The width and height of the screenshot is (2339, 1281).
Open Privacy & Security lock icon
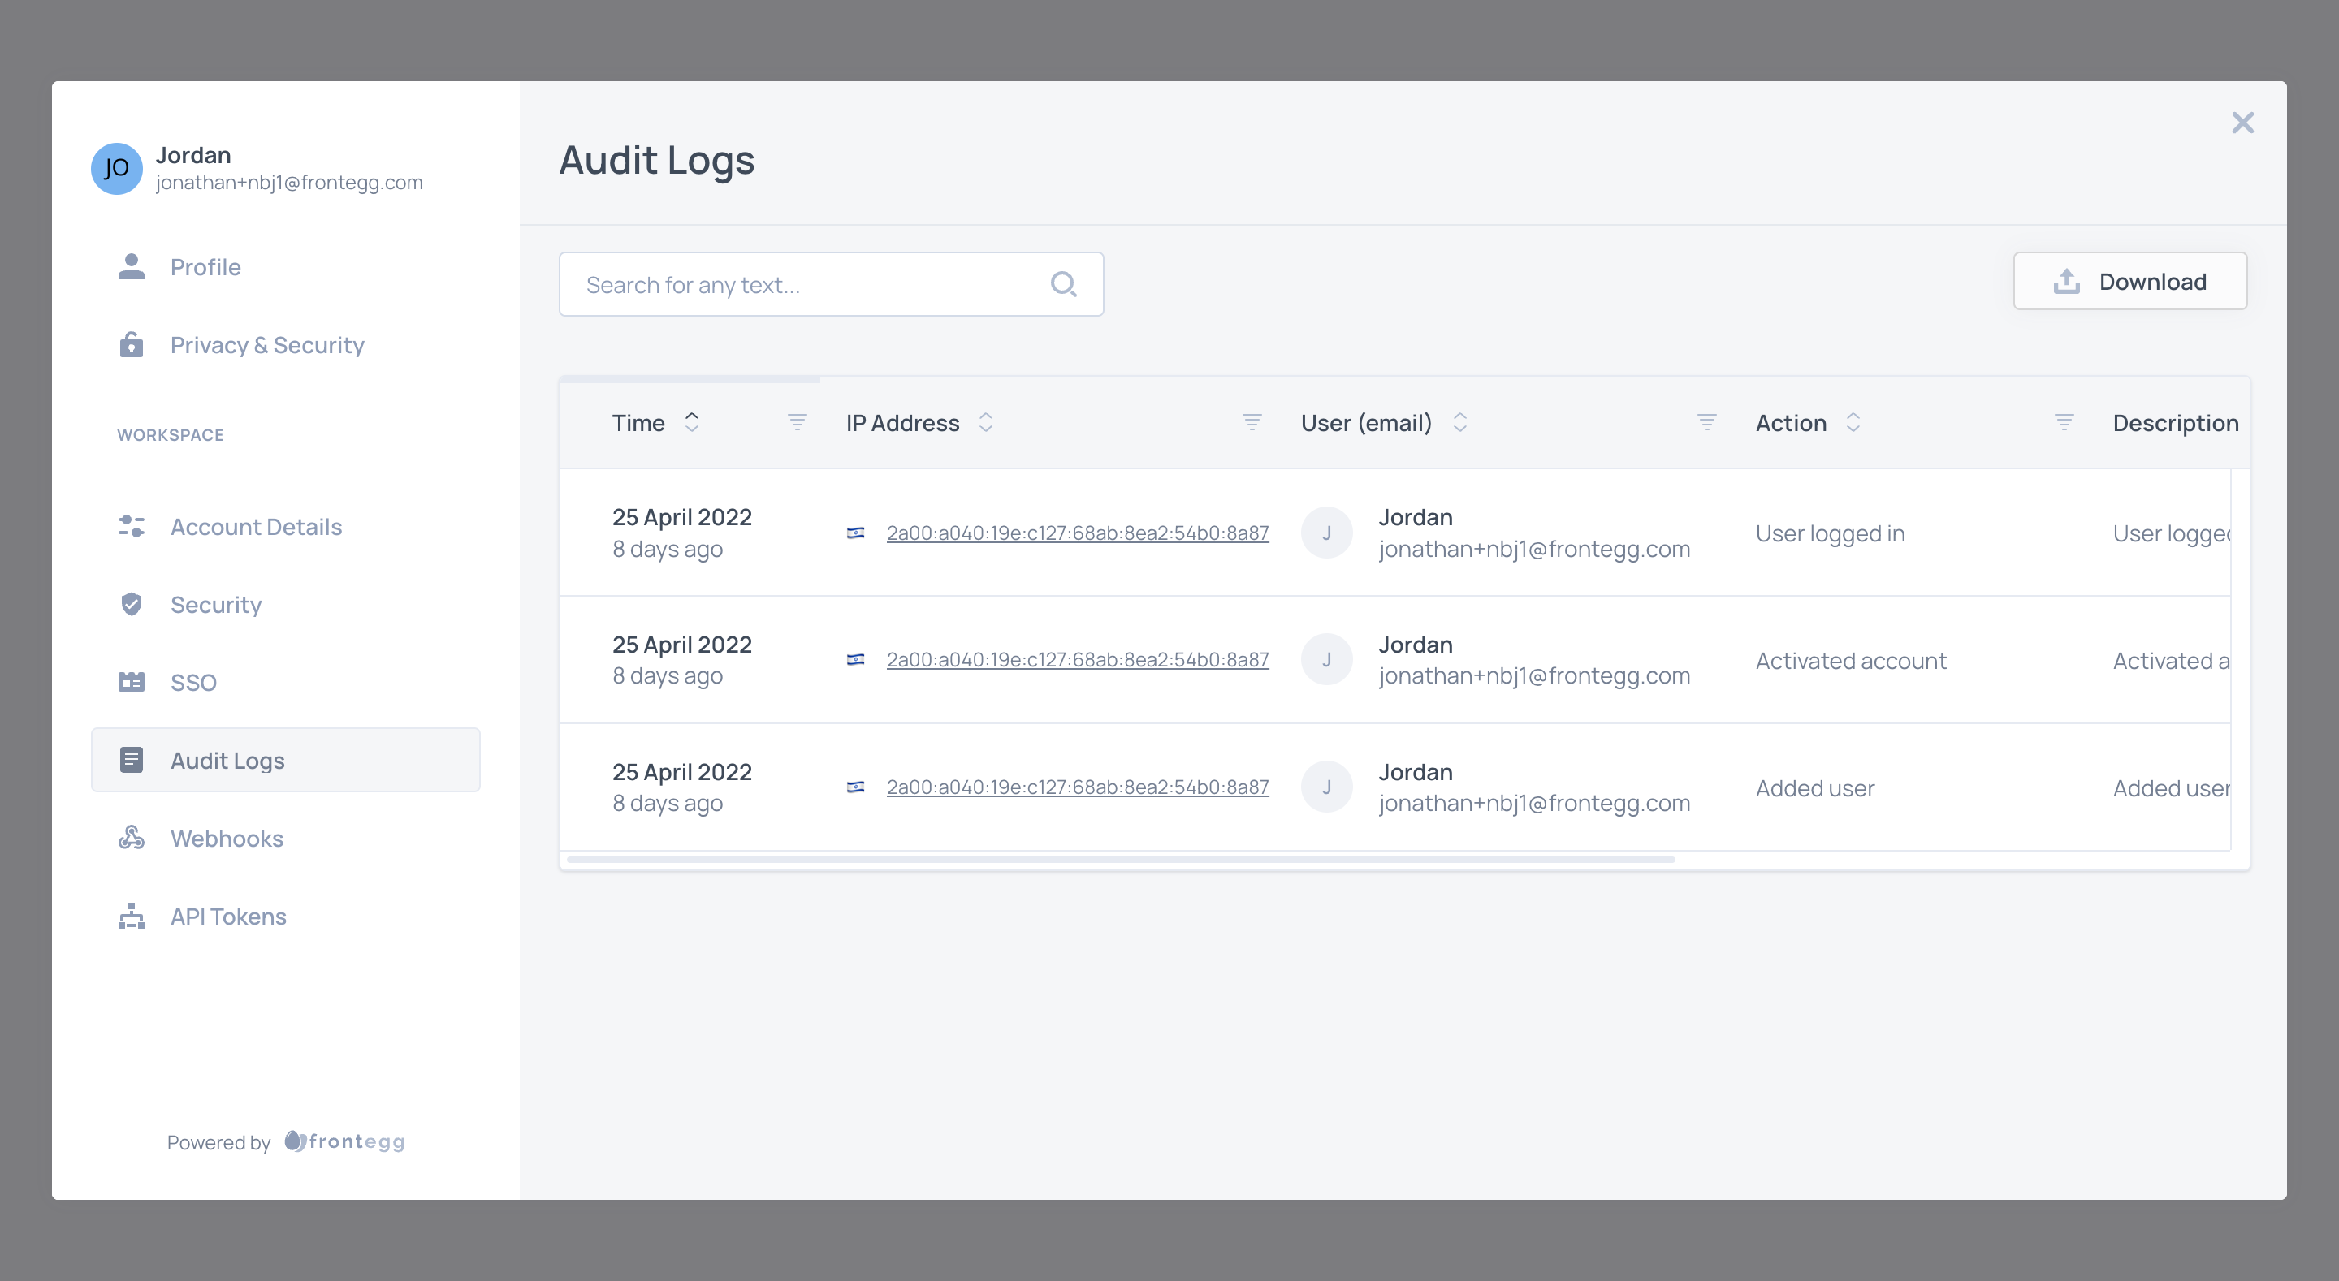click(x=131, y=345)
